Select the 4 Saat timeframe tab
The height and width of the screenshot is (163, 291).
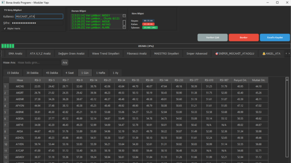(69, 73)
